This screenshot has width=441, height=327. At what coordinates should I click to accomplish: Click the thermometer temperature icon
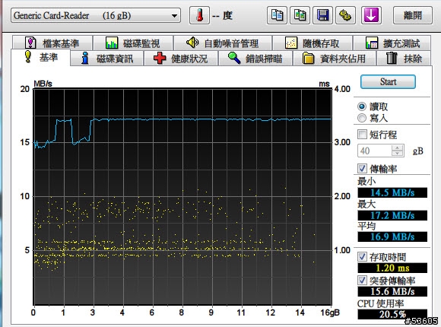tap(199, 15)
